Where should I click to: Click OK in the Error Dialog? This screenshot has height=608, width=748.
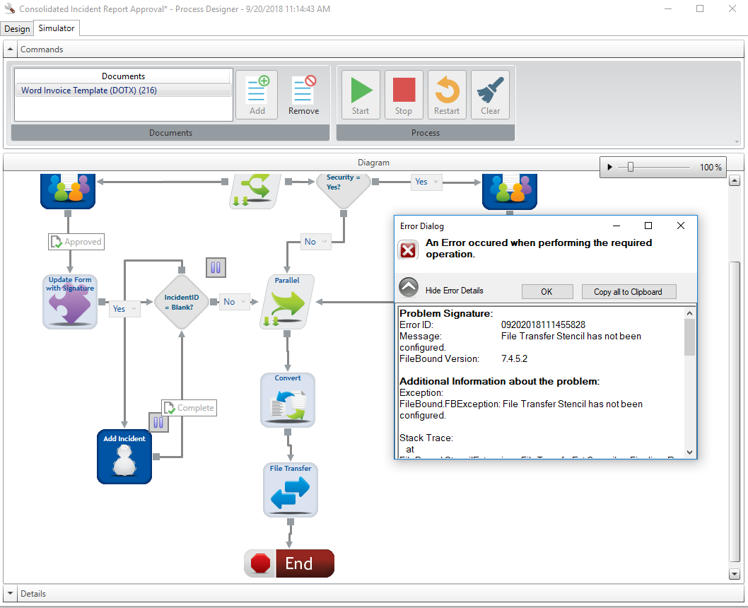coord(547,291)
